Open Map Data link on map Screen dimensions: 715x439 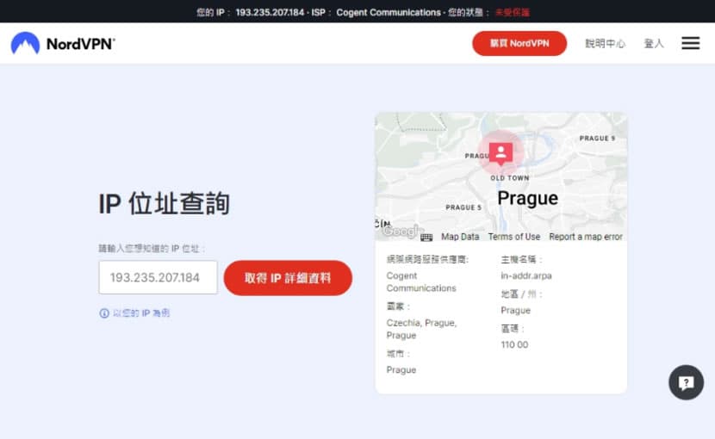point(460,237)
